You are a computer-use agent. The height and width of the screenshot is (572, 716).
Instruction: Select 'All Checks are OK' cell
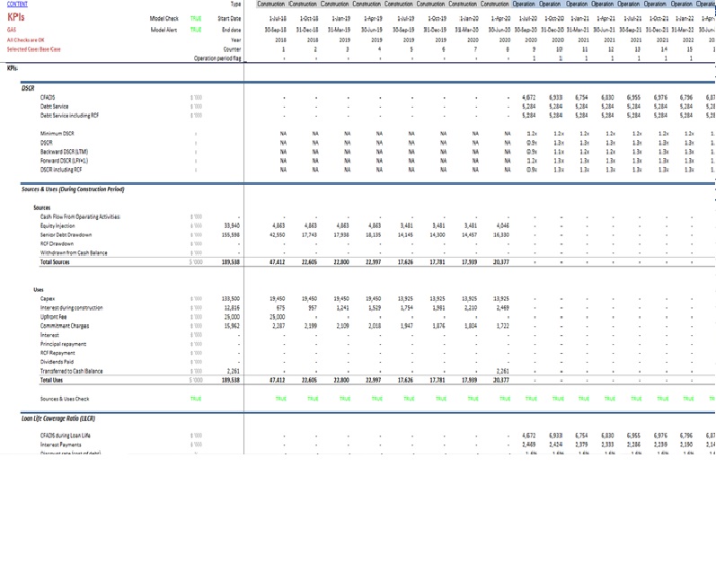point(25,40)
